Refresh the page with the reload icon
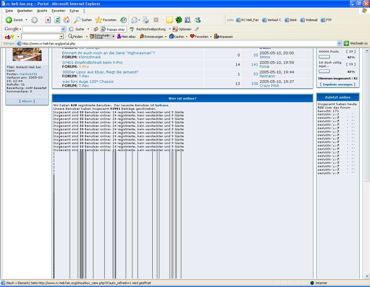This screenshot has width=370, height=287. [57, 20]
